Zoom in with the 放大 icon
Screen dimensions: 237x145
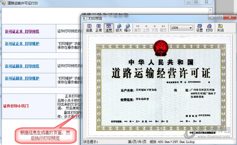(119, 28)
